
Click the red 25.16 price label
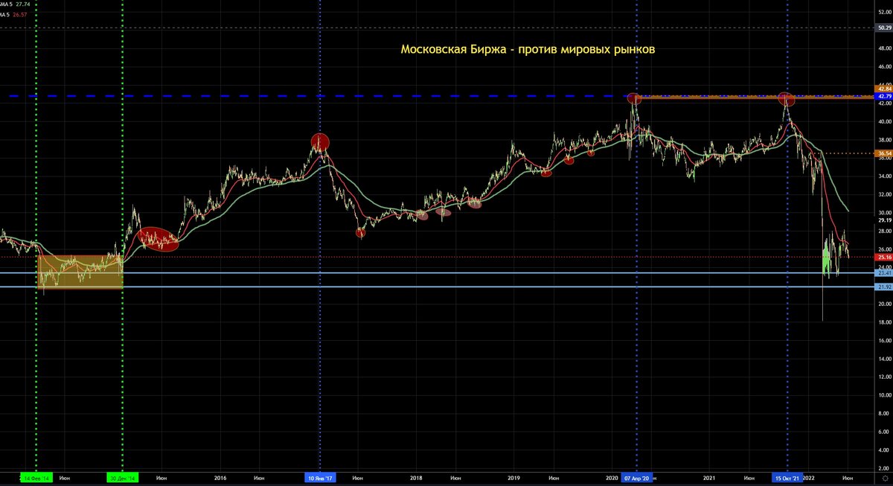pos(884,257)
